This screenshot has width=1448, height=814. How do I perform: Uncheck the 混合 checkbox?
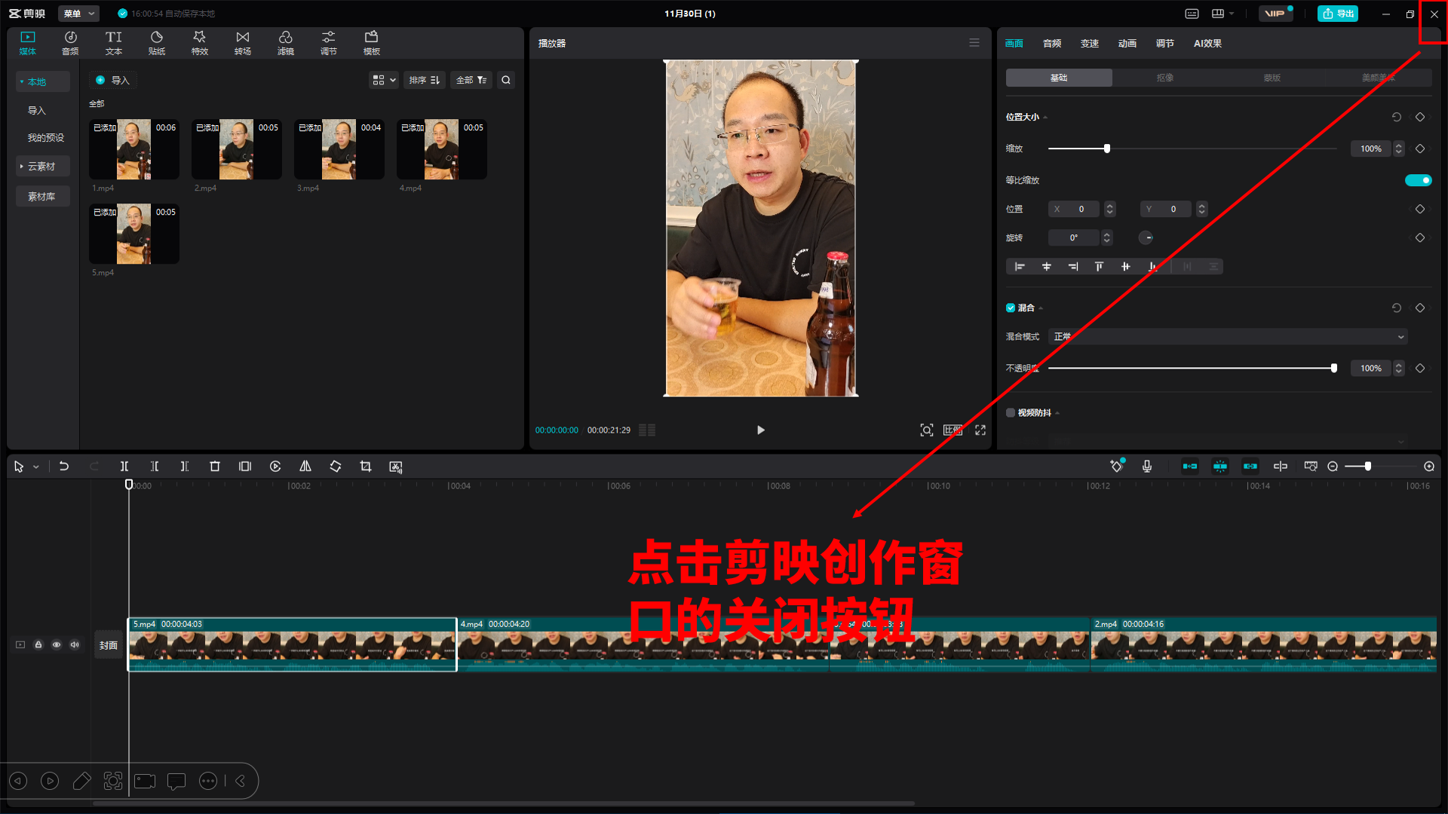pos(1011,308)
